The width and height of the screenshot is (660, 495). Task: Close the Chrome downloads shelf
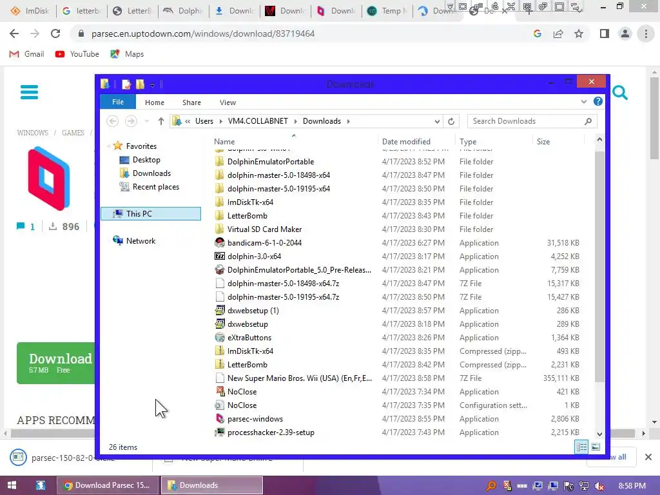pyautogui.click(x=648, y=457)
